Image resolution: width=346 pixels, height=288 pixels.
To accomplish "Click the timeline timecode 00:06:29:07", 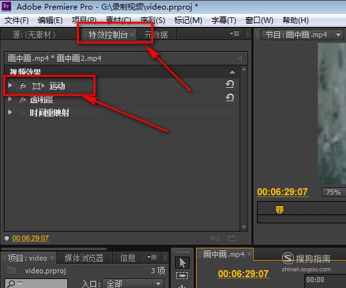I will tap(243, 274).
